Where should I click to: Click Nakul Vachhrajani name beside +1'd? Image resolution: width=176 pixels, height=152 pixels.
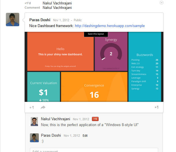(x=57, y=3)
